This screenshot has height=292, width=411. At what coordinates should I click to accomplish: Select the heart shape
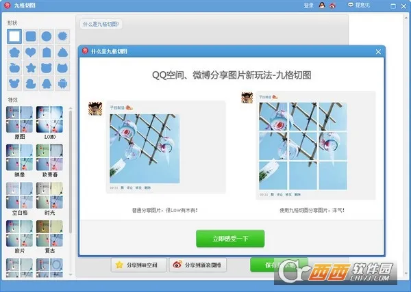coord(31,53)
